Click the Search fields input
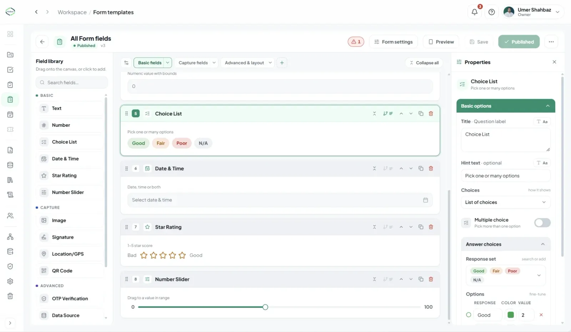This screenshot has width=571, height=332. 72,82
